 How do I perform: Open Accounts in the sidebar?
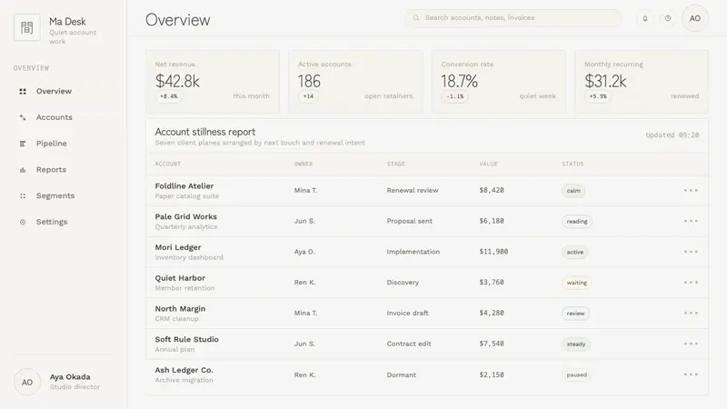point(64,117)
